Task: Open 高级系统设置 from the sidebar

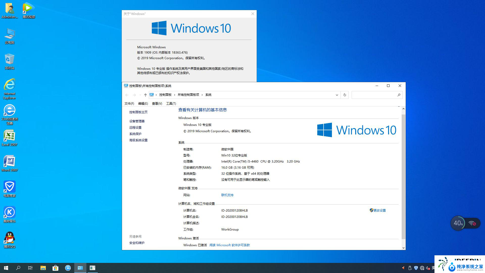Action: (x=138, y=140)
